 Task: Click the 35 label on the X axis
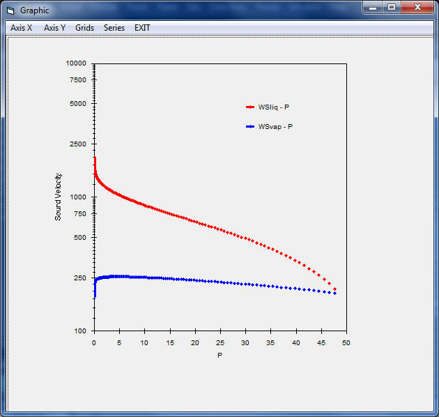(270, 343)
